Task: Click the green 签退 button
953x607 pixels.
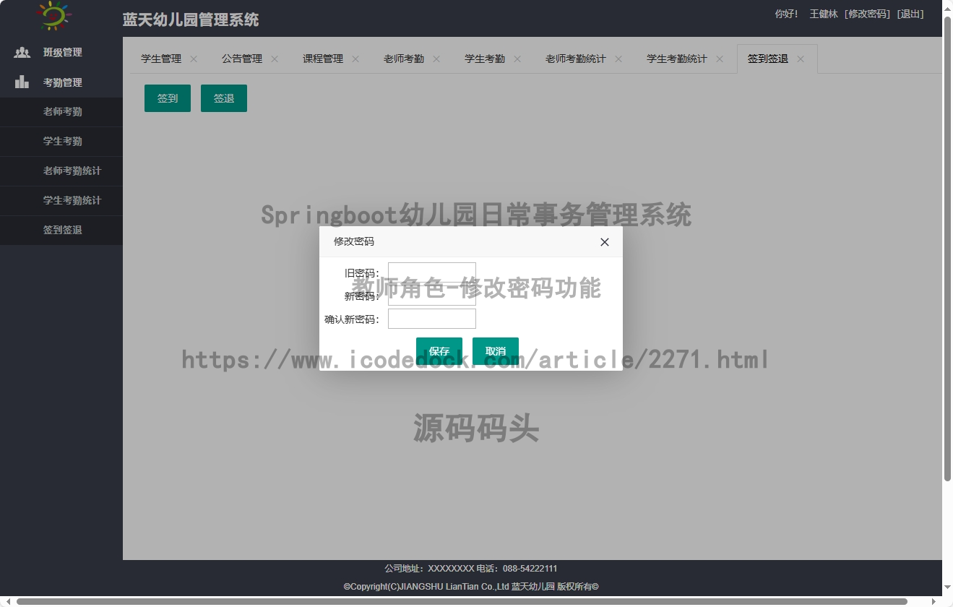Action: (224, 98)
